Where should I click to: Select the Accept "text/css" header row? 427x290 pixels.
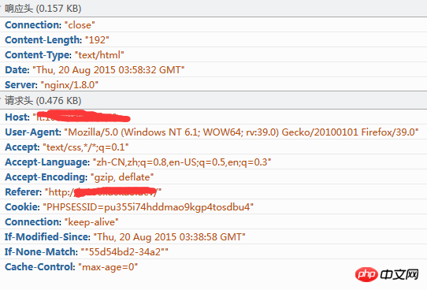pyautogui.click(x=213, y=147)
